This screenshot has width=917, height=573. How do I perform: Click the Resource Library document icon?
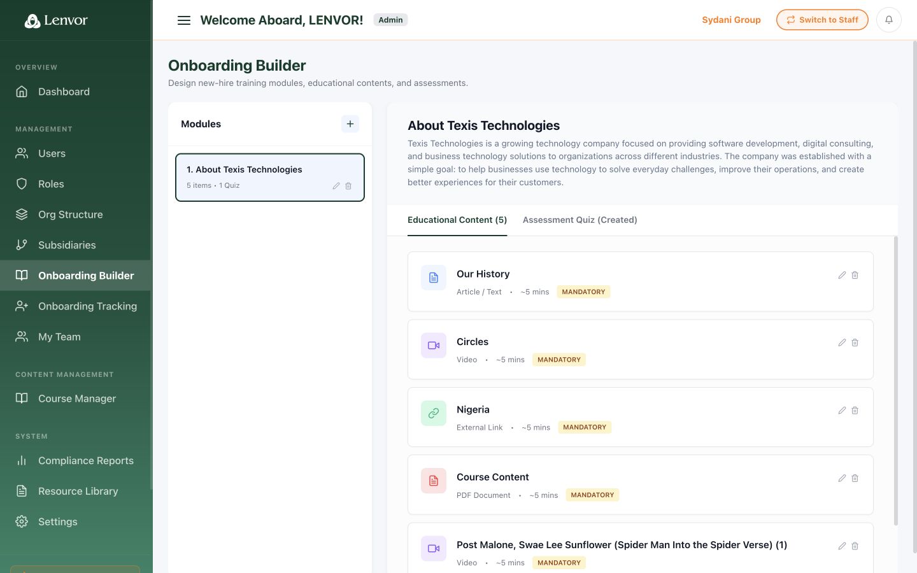tap(22, 491)
